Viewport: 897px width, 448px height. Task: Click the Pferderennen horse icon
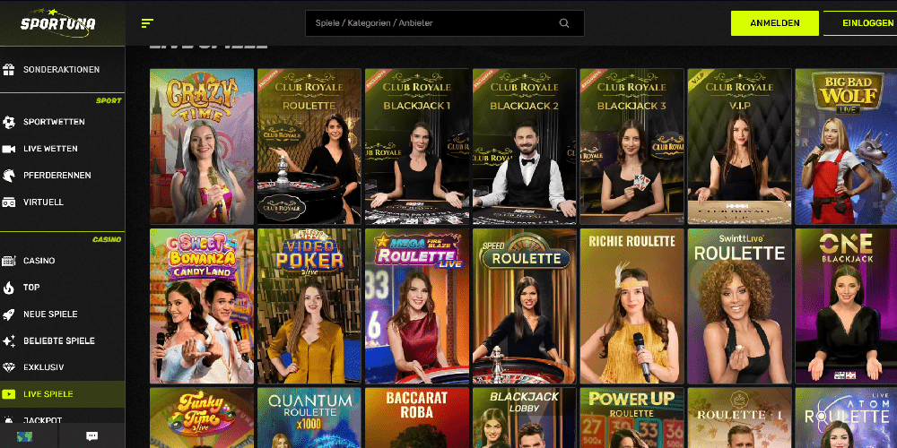point(9,176)
